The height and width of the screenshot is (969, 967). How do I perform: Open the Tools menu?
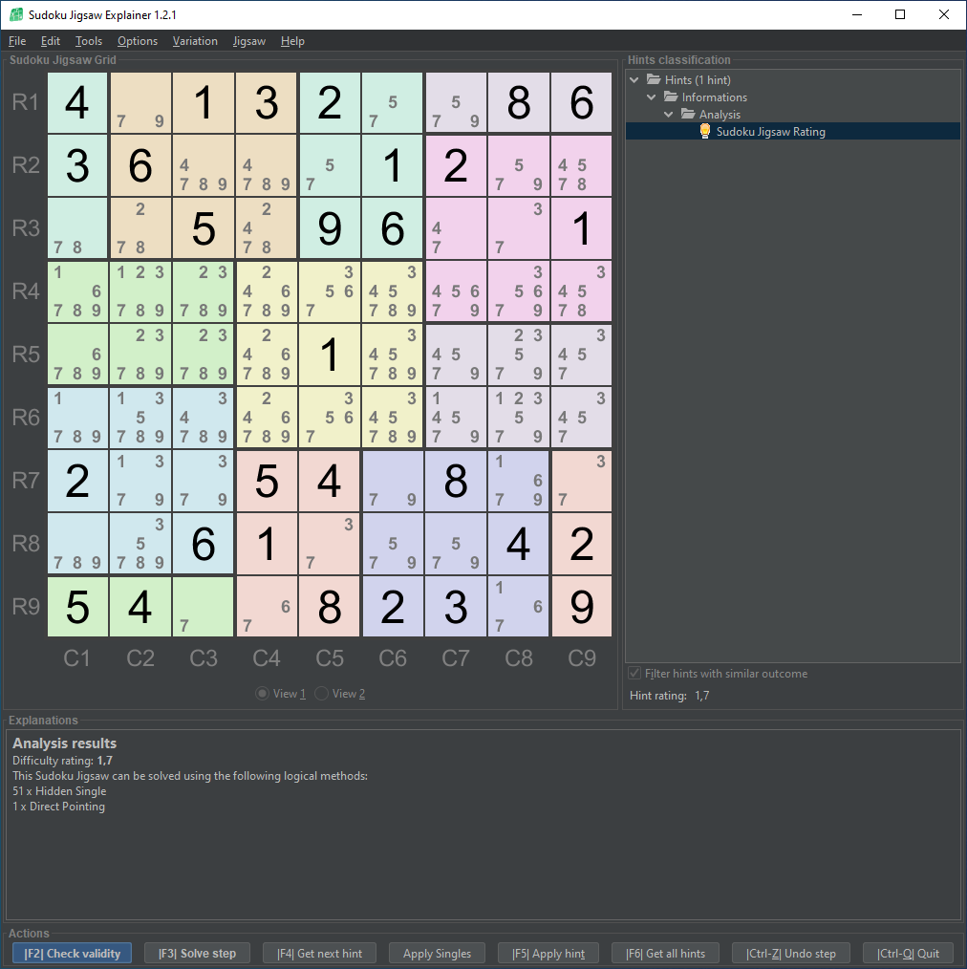pyautogui.click(x=89, y=41)
